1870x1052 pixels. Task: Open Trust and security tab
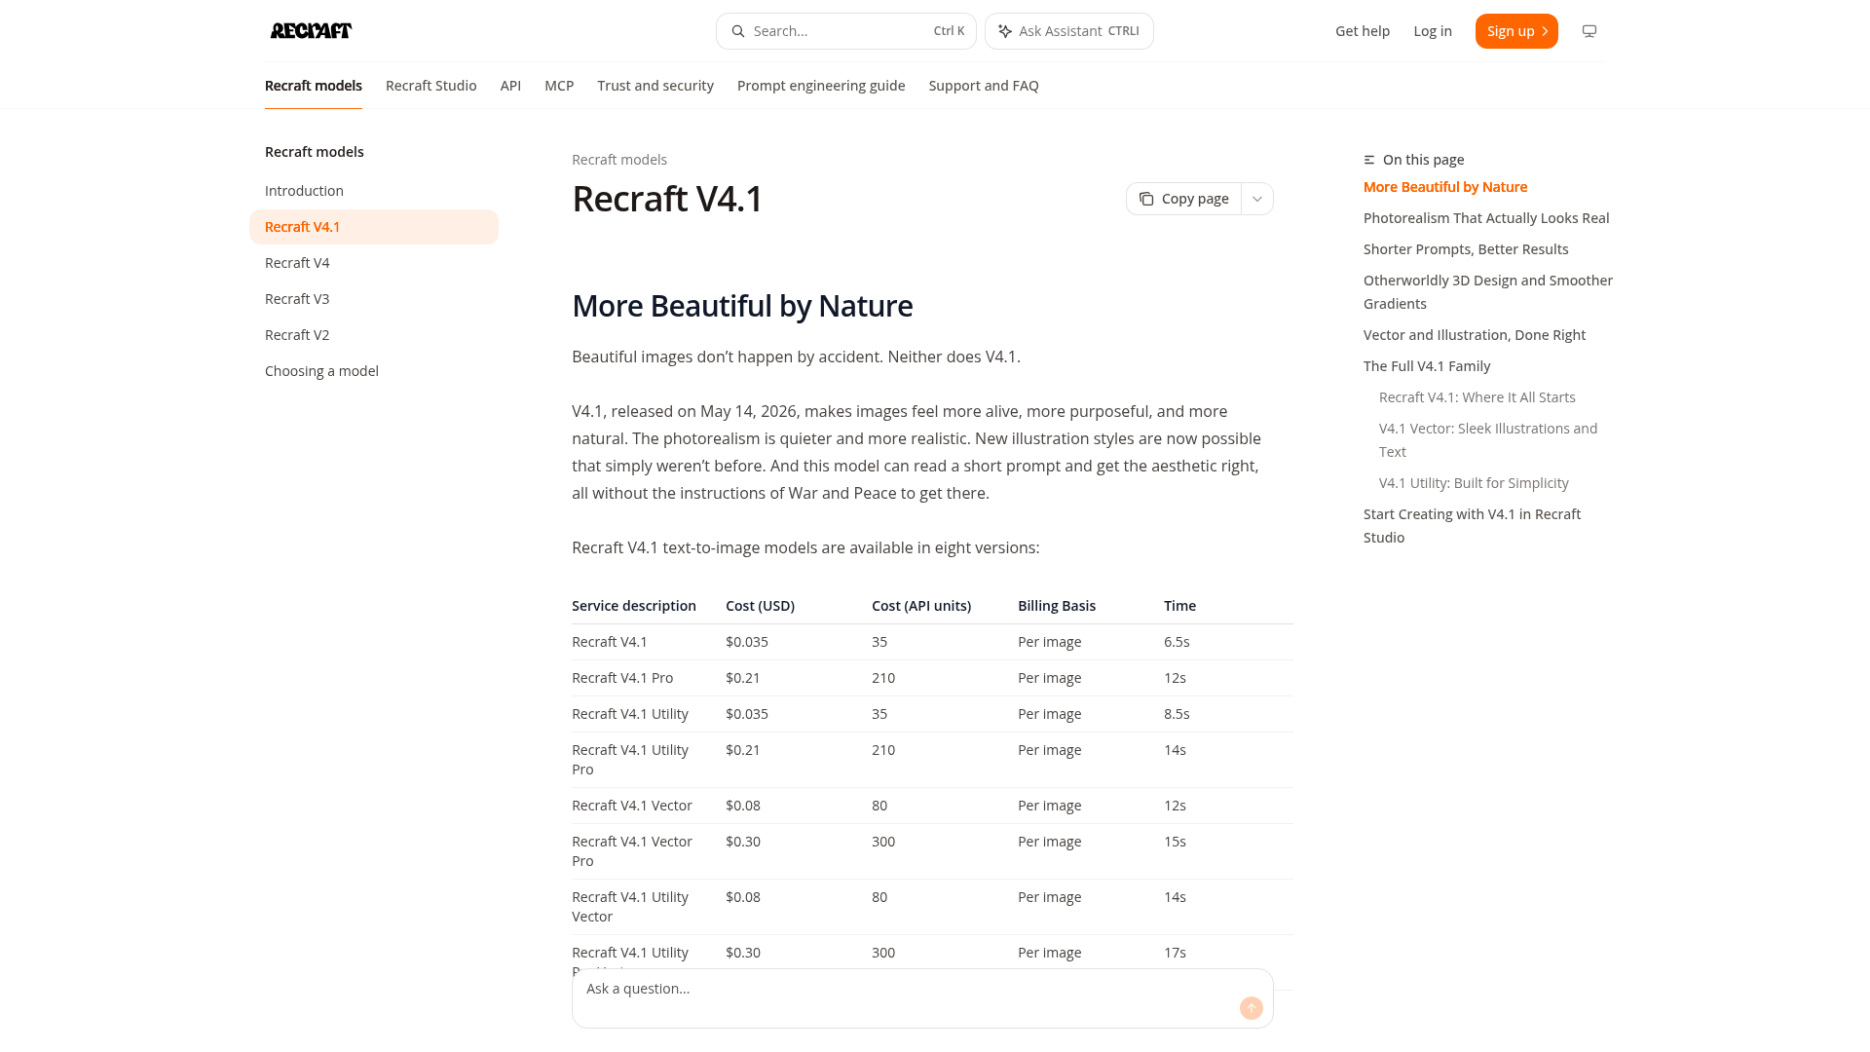point(655,86)
